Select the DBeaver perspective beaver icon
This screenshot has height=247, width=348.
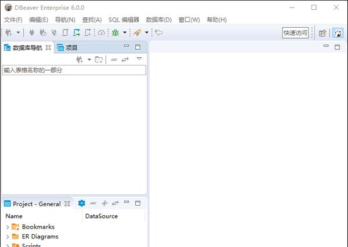[x=338, y=33]
